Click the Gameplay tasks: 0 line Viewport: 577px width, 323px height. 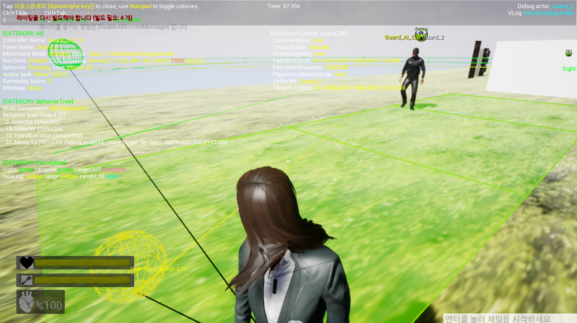click(x=27, y=81)
